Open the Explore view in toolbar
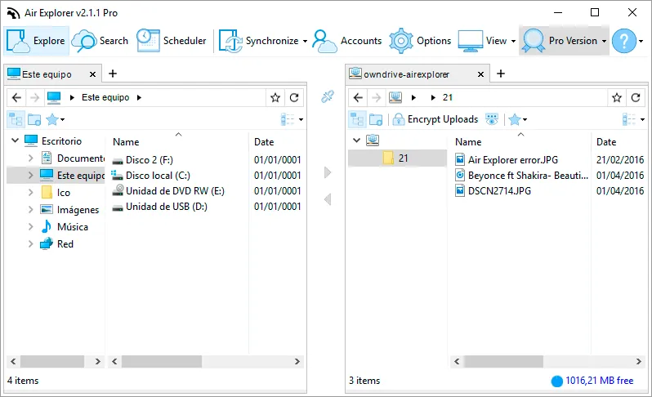The image size is (652, 397). point(36,41)
